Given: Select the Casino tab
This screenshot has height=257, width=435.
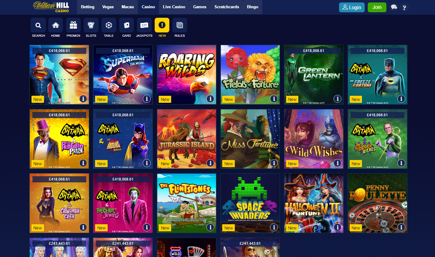Looking at the screenshot, I should pos(148,7).
